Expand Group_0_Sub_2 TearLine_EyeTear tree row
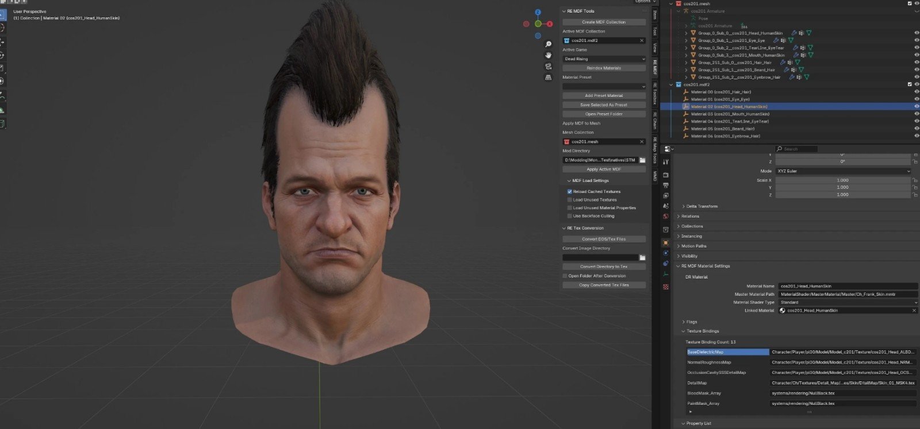920x429 pixels. click(x=686, y=48)
